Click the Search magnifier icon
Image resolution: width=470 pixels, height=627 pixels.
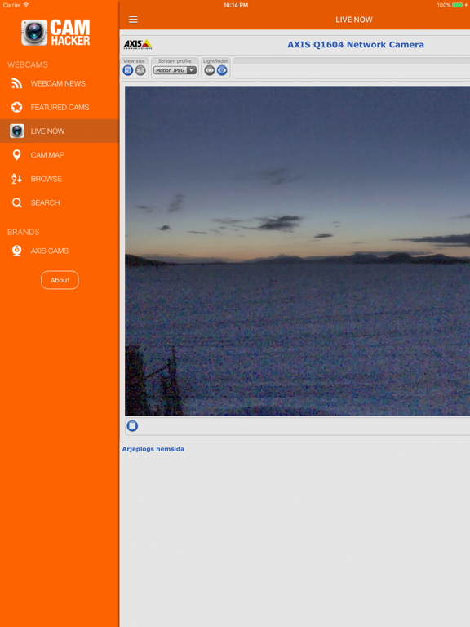(17, 202)
